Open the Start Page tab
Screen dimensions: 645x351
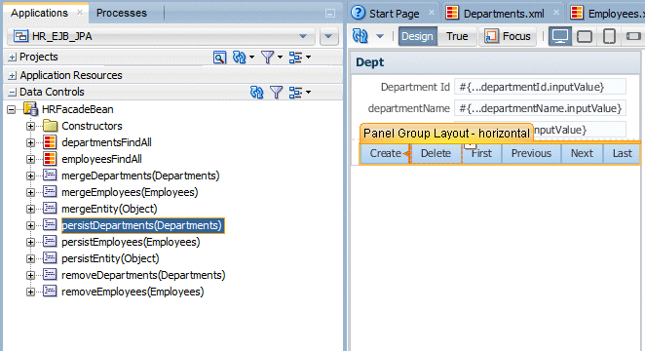click(394, 14)
